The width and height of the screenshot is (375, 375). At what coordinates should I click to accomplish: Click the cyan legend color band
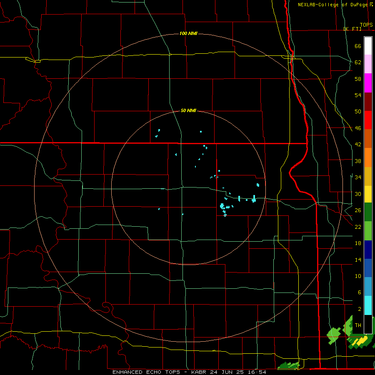[368, 305]
